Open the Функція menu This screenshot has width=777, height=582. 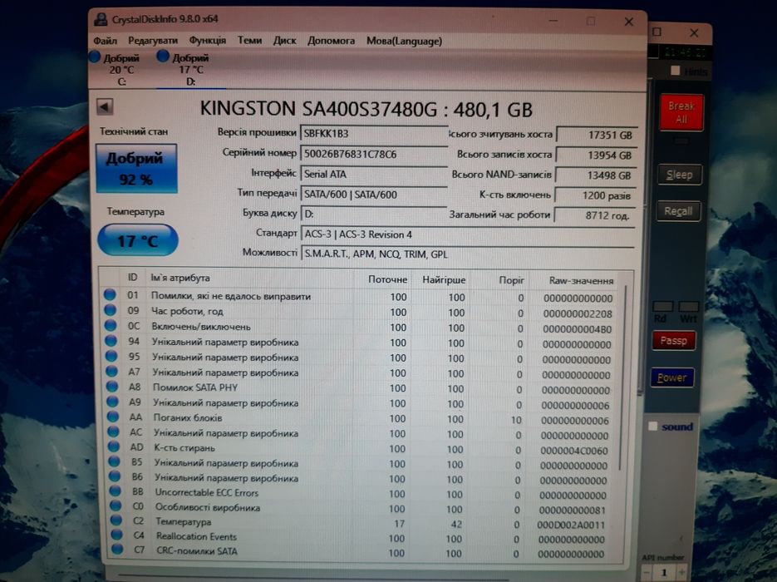(207, 41)
